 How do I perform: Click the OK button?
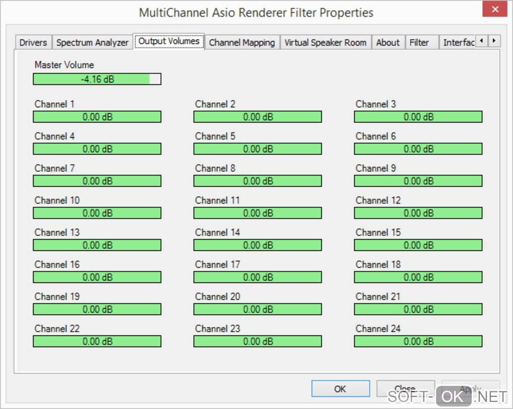(340, 388)
